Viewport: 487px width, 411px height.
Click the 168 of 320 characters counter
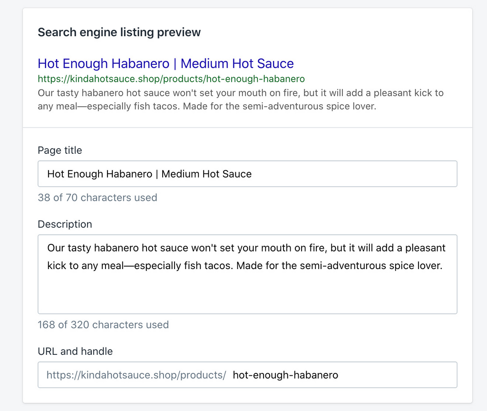(x=103, y=325)
